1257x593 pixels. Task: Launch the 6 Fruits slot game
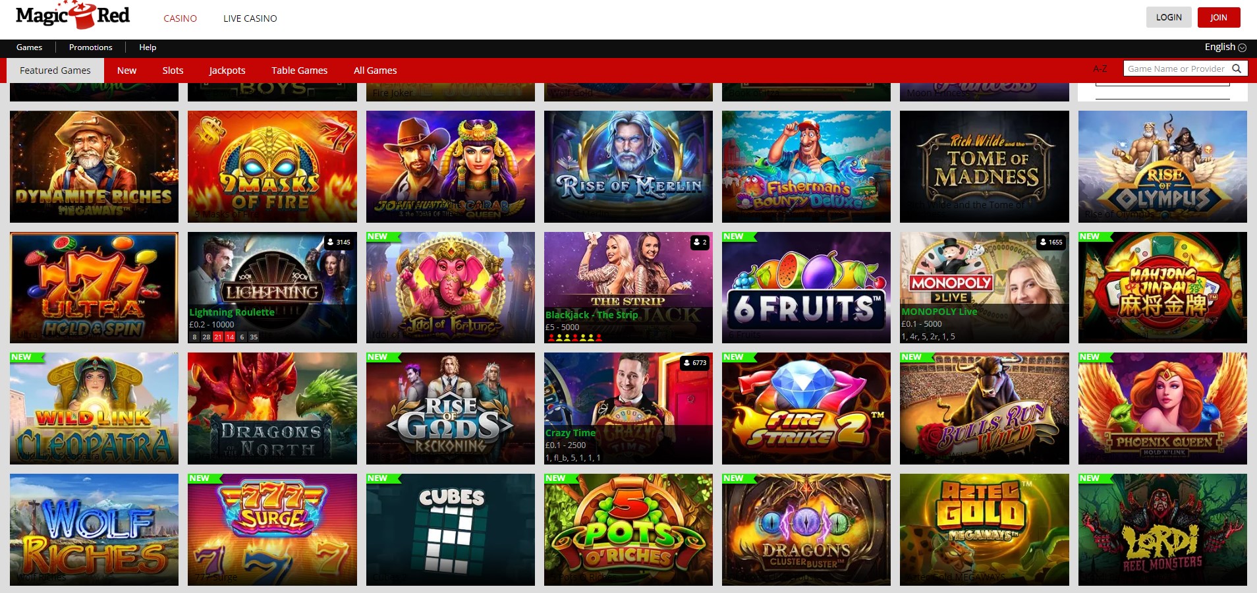[x=806, y=287]
